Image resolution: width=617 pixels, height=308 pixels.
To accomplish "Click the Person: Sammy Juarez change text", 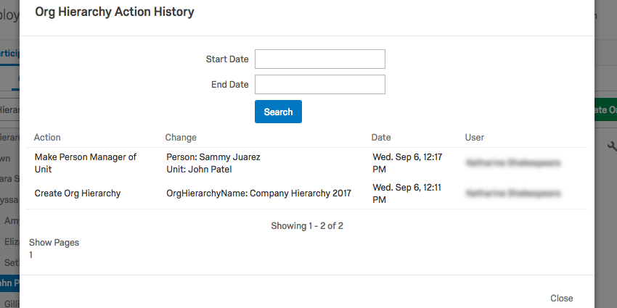I will [213, 157].
